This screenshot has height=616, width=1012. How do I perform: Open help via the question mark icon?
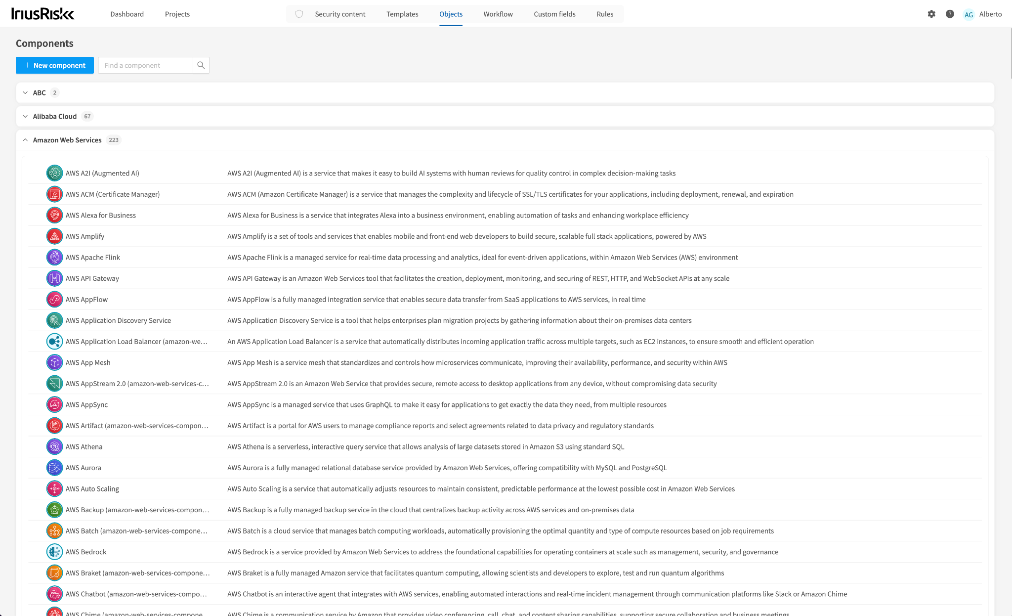click(x=950, y=14)
